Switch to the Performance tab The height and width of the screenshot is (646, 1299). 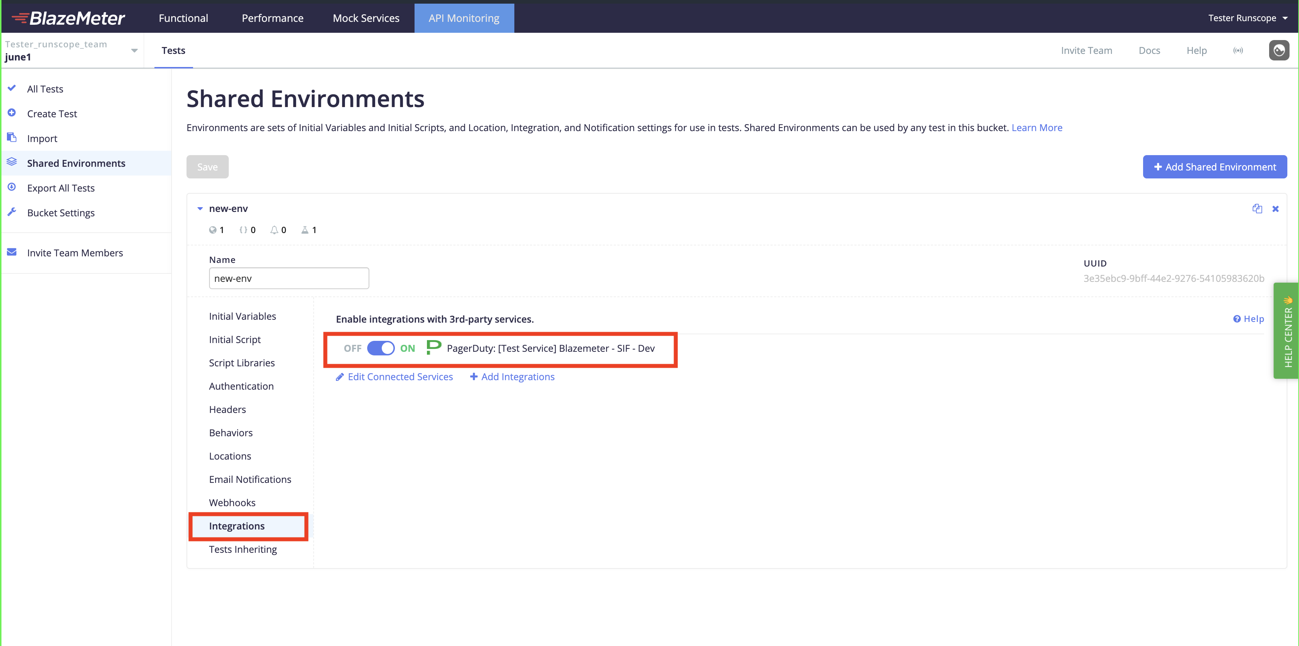(x=272, y=18)
